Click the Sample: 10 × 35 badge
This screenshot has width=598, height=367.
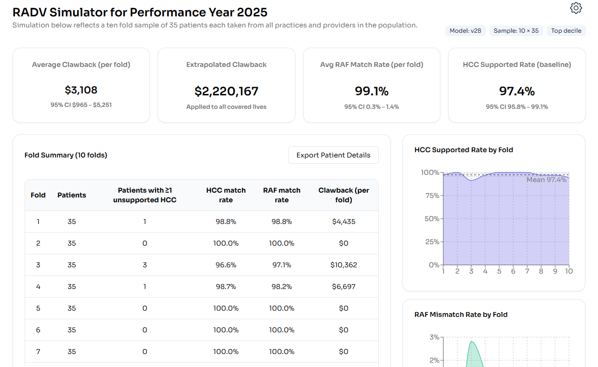[x=516, y=31]
